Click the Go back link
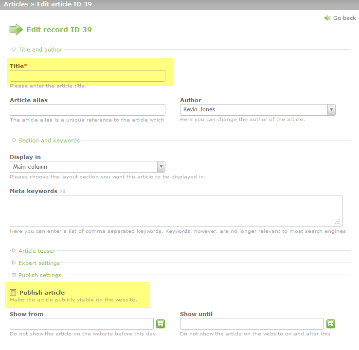 coord(344,18)
